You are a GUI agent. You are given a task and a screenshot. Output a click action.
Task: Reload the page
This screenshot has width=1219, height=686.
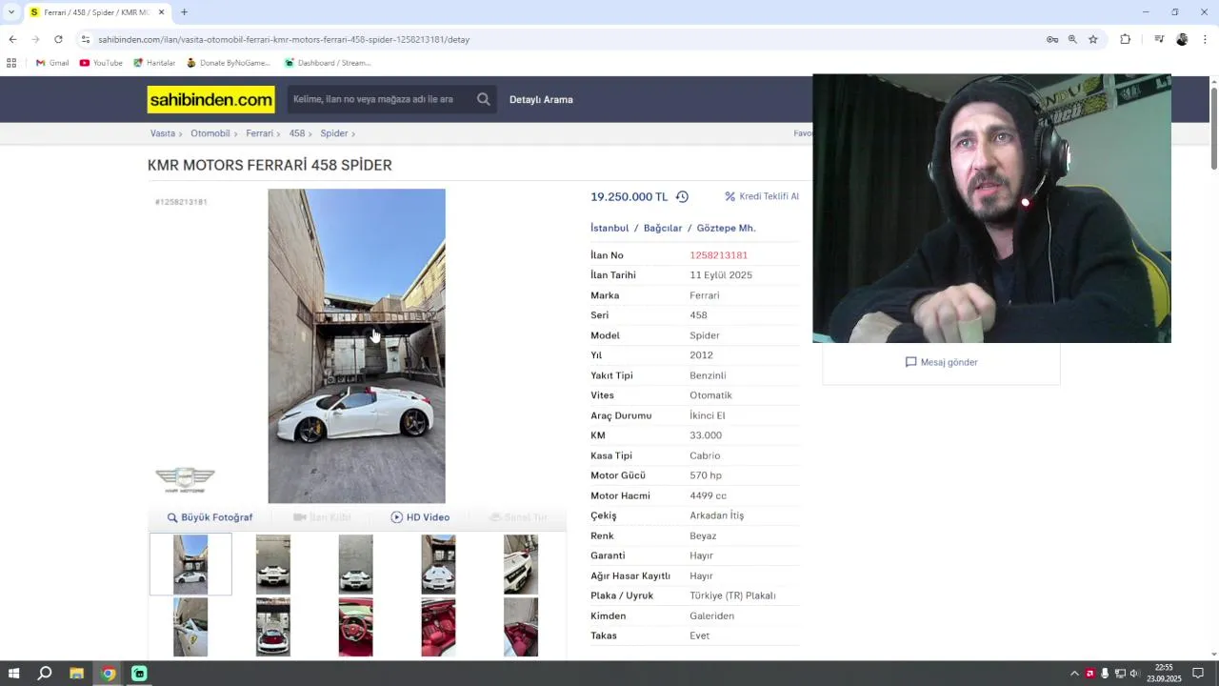point(58,39)
